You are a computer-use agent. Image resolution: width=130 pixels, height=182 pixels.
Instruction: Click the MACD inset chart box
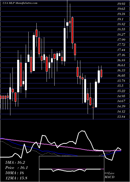point(71,169)
